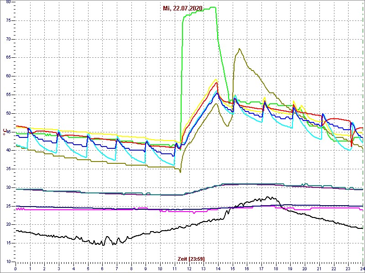Select the 45 label on temperature axis
Image resolution: width=365 pixels, height=273 pixels.
click(8, 132)
